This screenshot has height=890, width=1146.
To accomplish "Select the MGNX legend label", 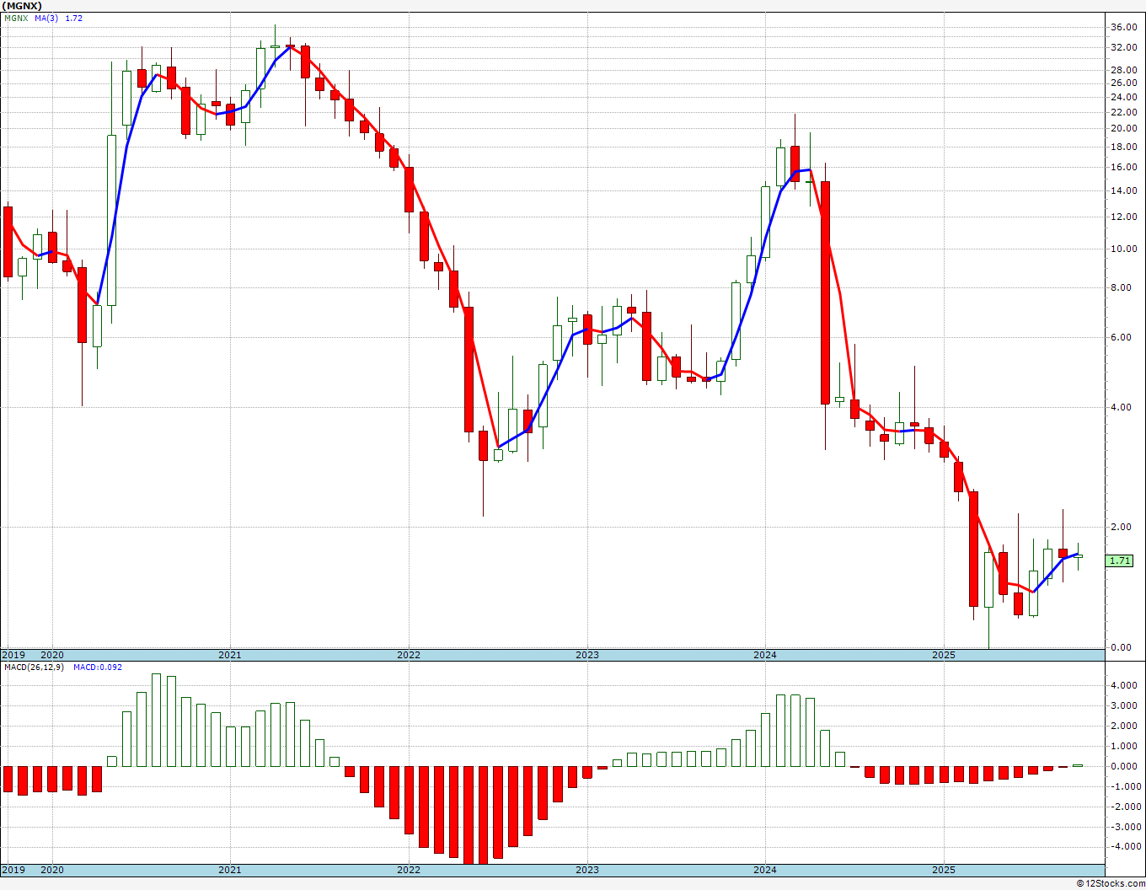I will [x=15, y=18].
